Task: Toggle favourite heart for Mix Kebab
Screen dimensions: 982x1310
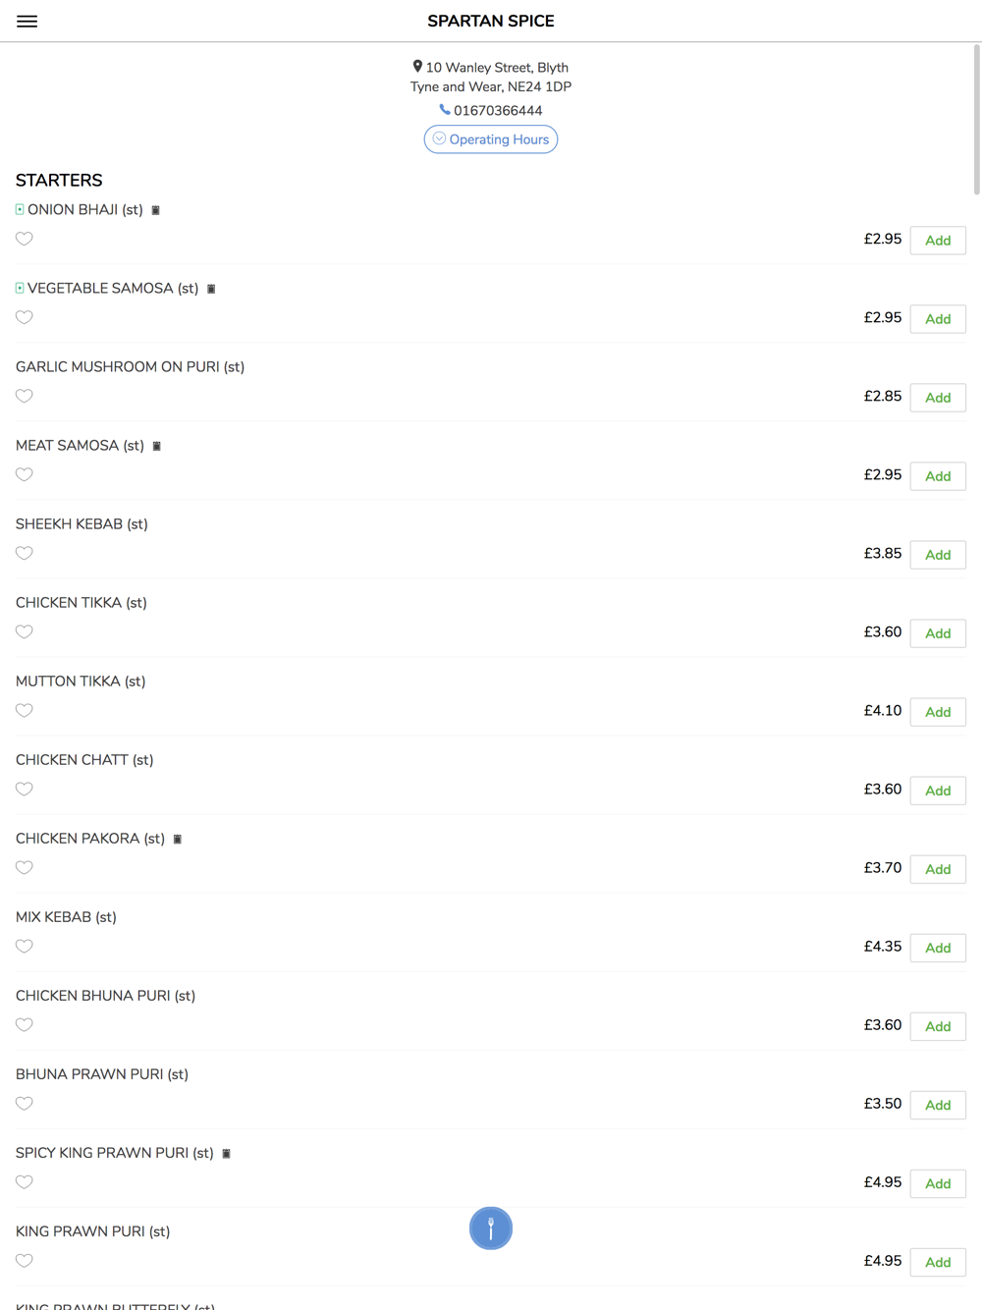Action: (25, 946)
